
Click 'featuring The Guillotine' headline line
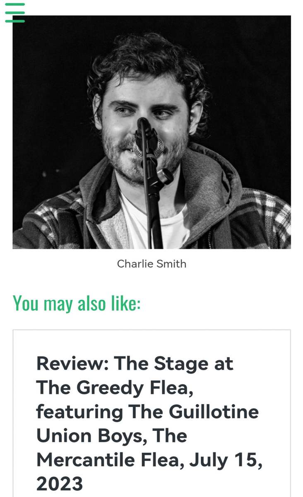[147, 412]
